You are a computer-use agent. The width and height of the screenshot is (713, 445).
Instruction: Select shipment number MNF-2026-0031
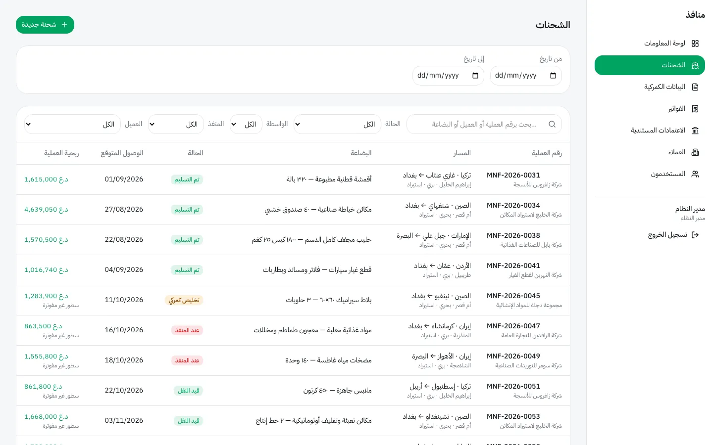point(513,175)
